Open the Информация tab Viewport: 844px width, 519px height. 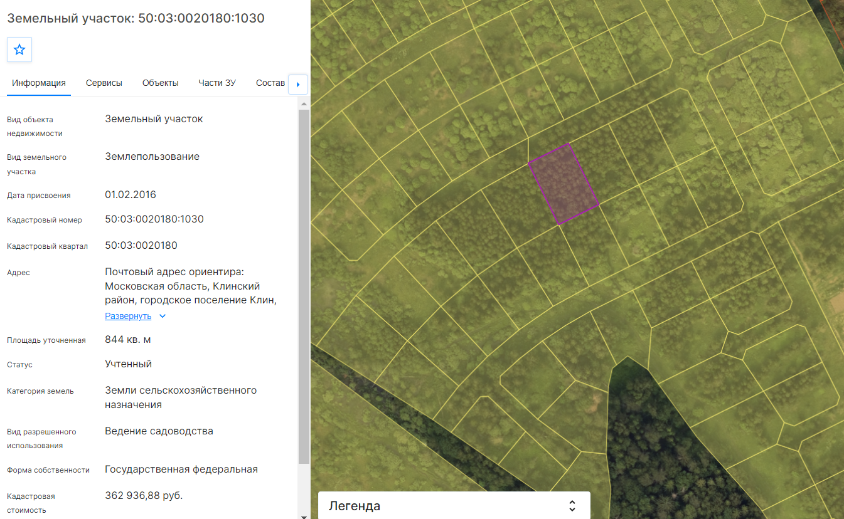click(39, 83)
